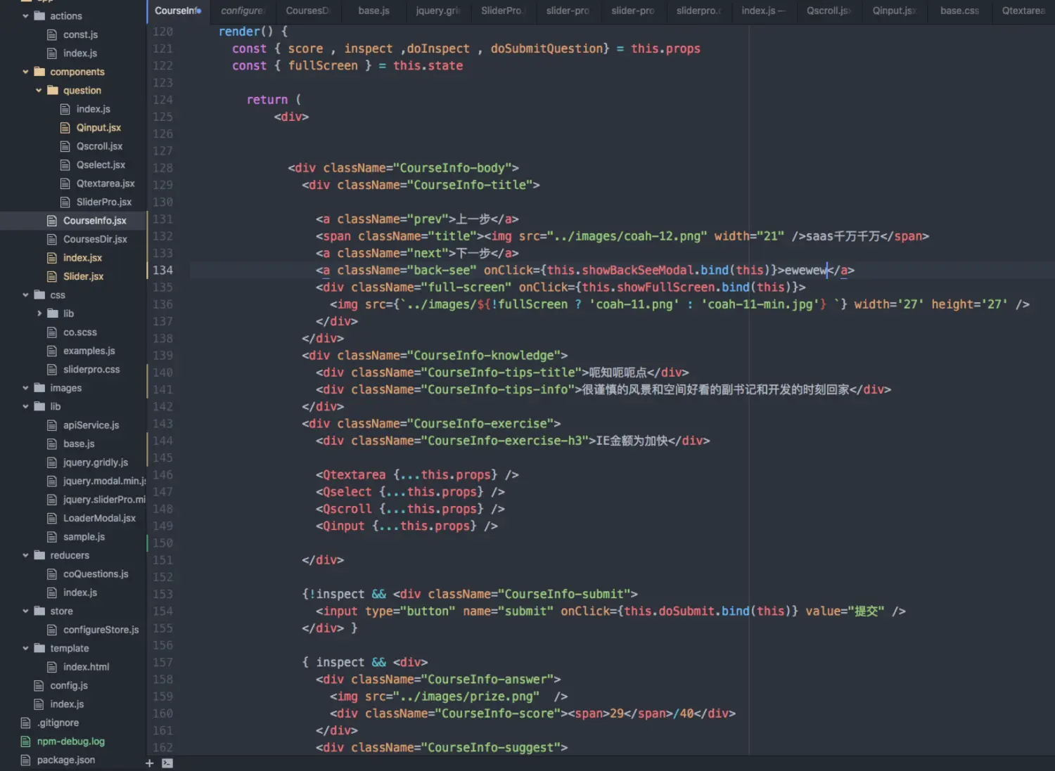Collapse the css folder
Image resolution: width=1055 pixels, height=771 pixels.
point(25,295)
